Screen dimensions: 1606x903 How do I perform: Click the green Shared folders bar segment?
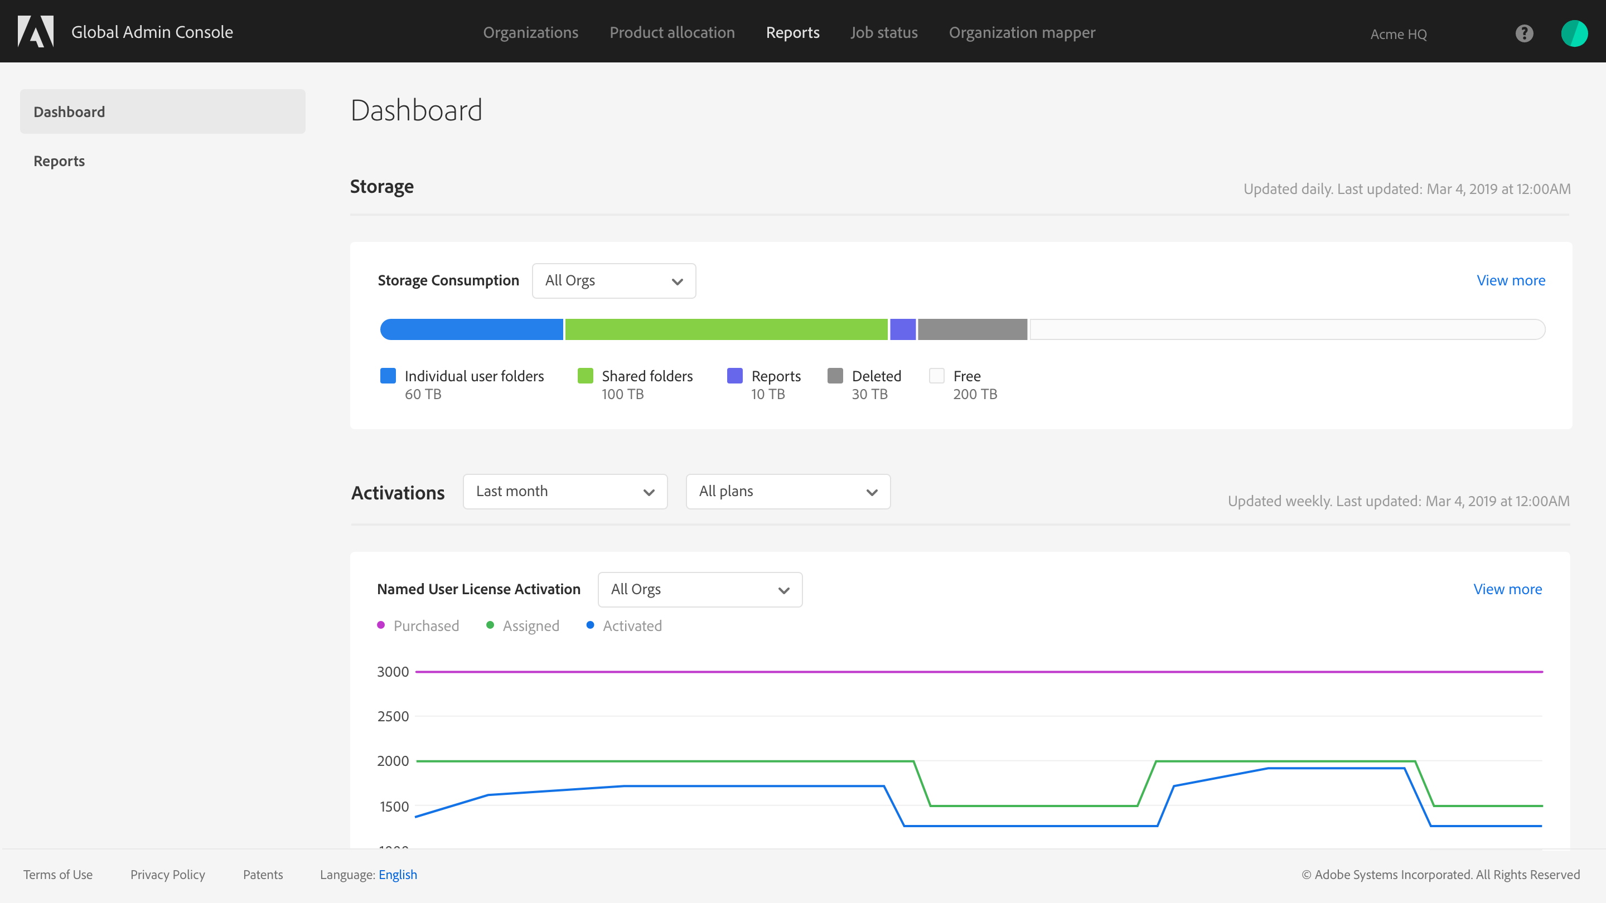pos(725,329)
